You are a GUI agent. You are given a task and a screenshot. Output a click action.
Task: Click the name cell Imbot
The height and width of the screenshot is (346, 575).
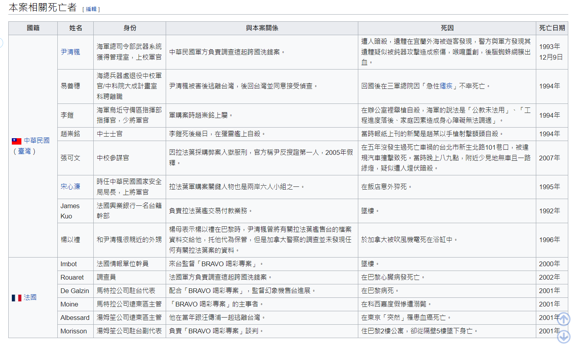pos(76,264)
